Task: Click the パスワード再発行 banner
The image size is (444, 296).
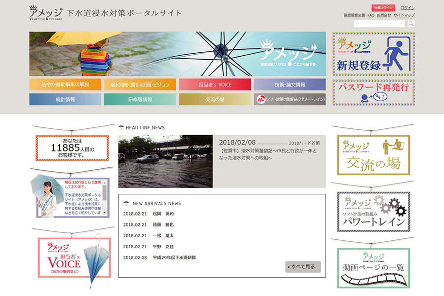Action: point(373,92)
